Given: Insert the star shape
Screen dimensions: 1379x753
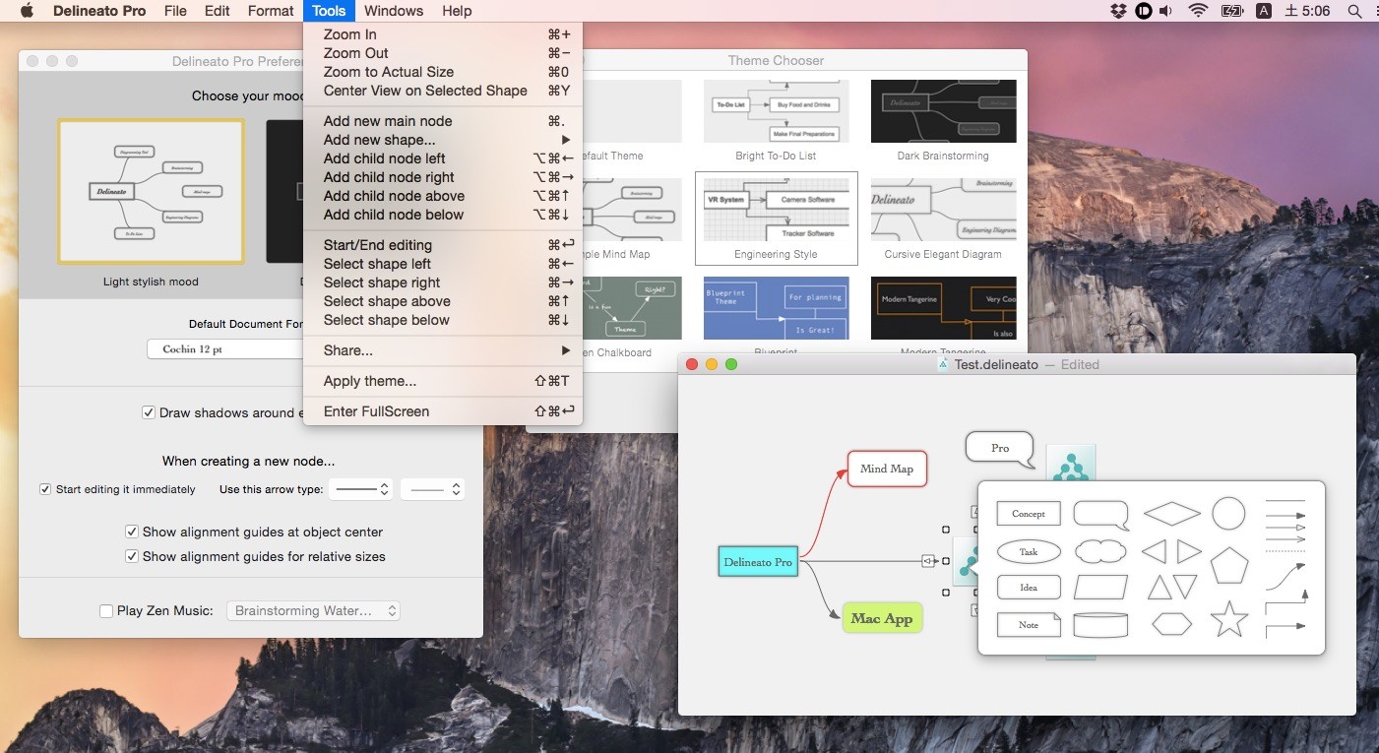Looking at the screenshot, I should coord(1229,619).
